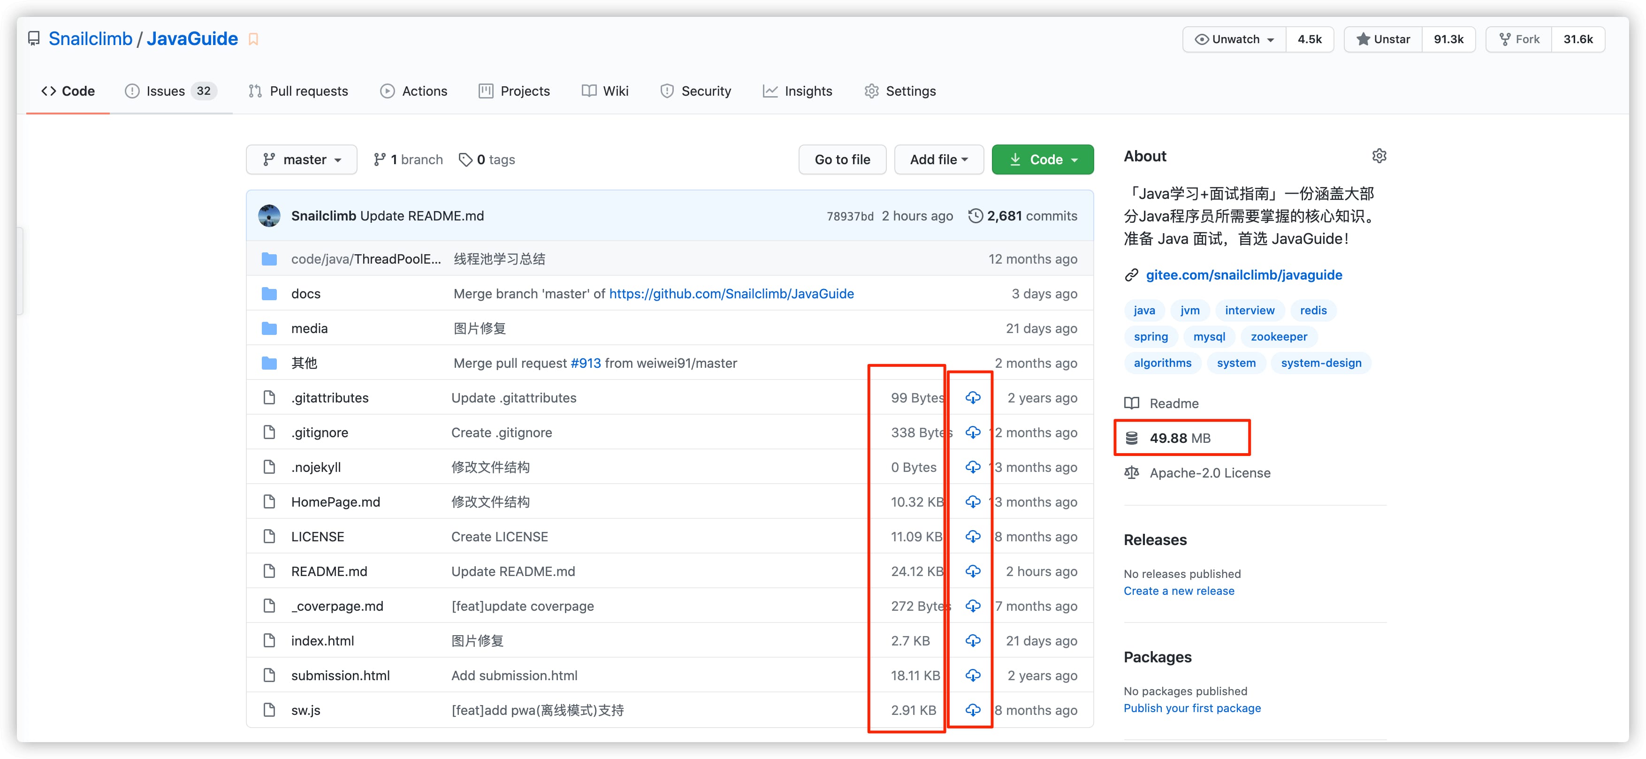Download sw.js using the cloud icon
This screenshot has width=1646, height=759.
point(973,710)
